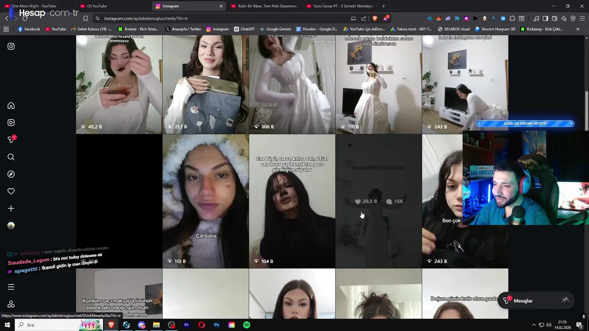Image resolution: width=589 pixels, height=331 pixels.
Task: Open the BELABOX cloud bookmark
Action: pyautogui.click(x=454, y=29)
